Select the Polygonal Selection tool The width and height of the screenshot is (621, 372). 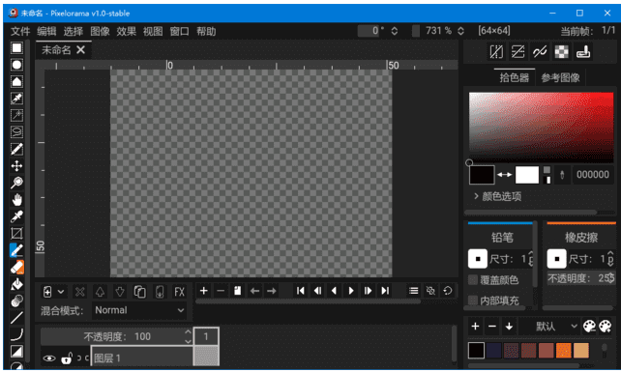click(x=16, y=81)
